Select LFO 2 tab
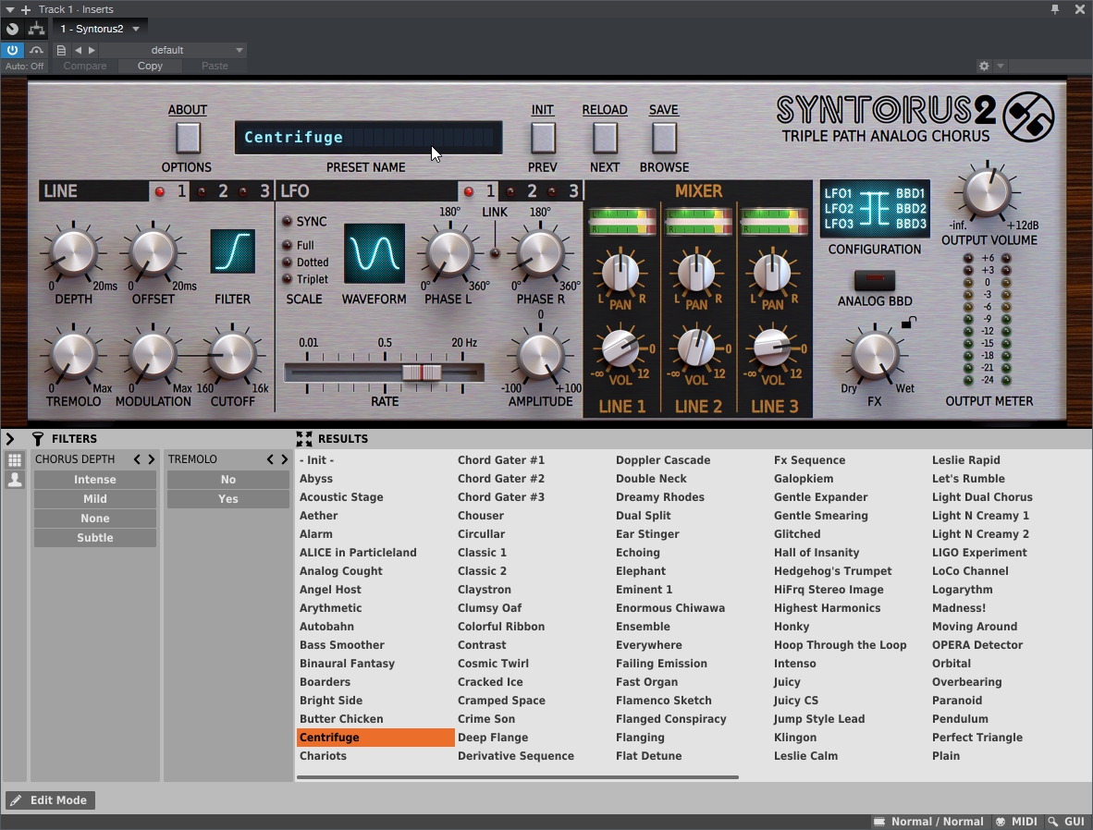 (520, 191)
